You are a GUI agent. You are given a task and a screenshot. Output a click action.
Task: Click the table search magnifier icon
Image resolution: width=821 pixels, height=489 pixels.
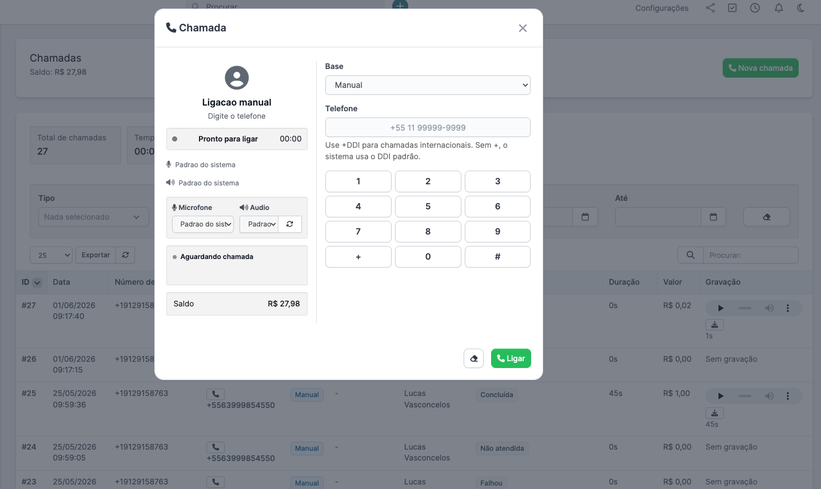(691, 255)
